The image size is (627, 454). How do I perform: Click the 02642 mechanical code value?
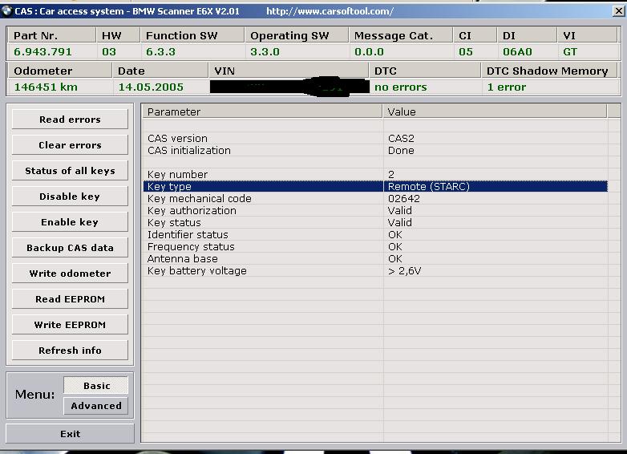[404, 198]
